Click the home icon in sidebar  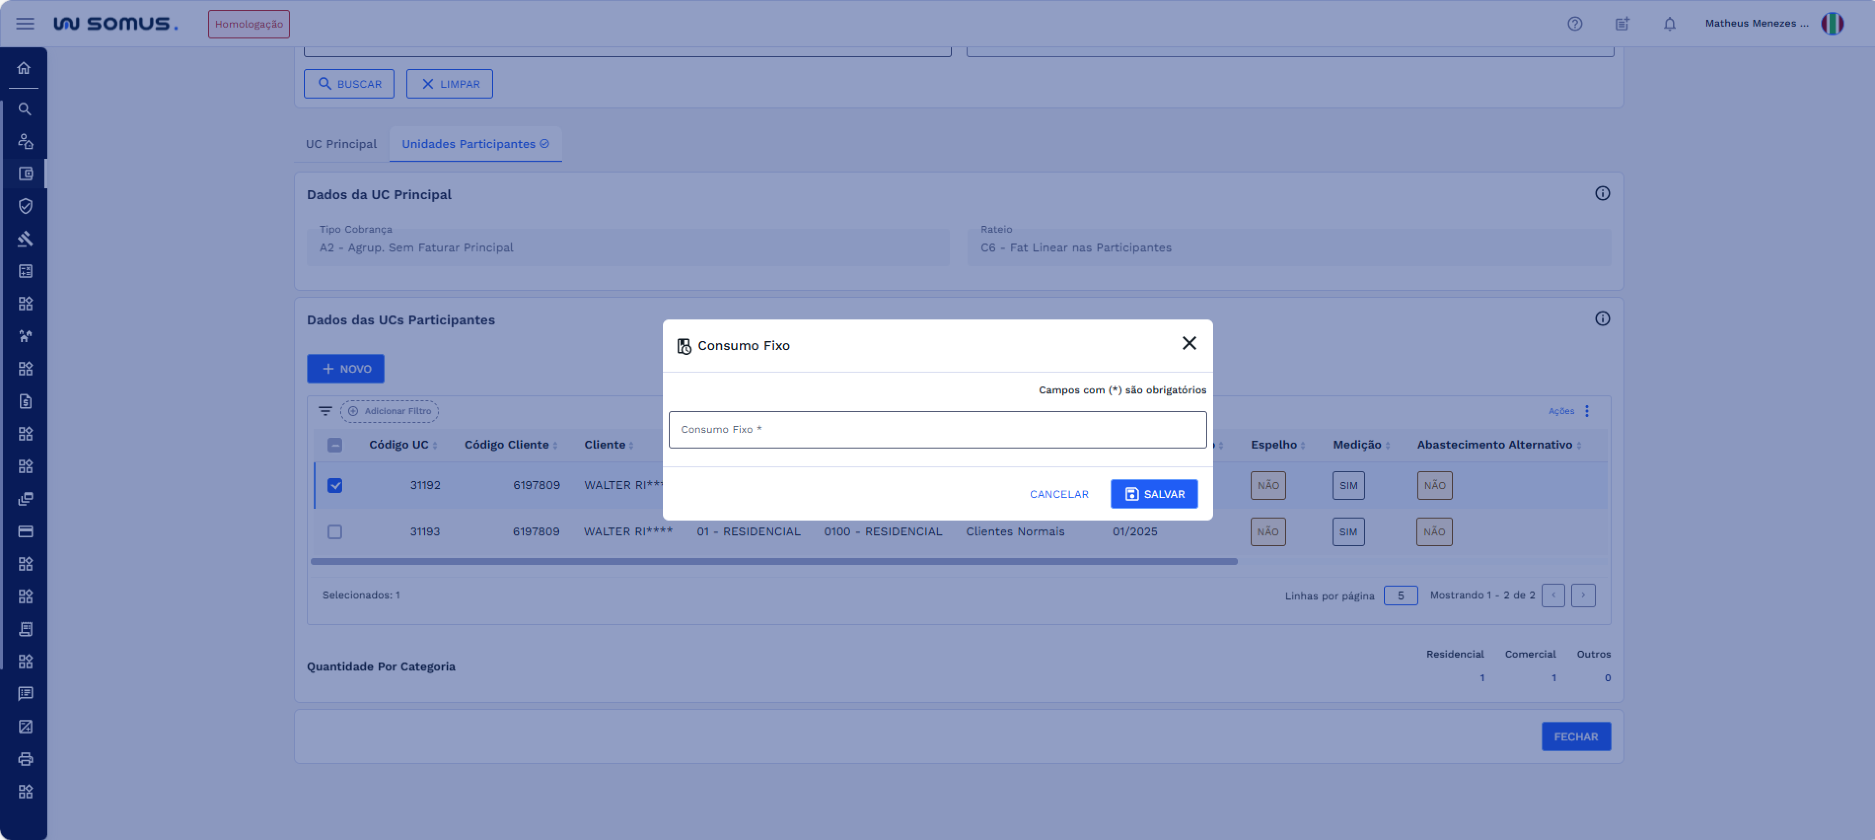24,68
